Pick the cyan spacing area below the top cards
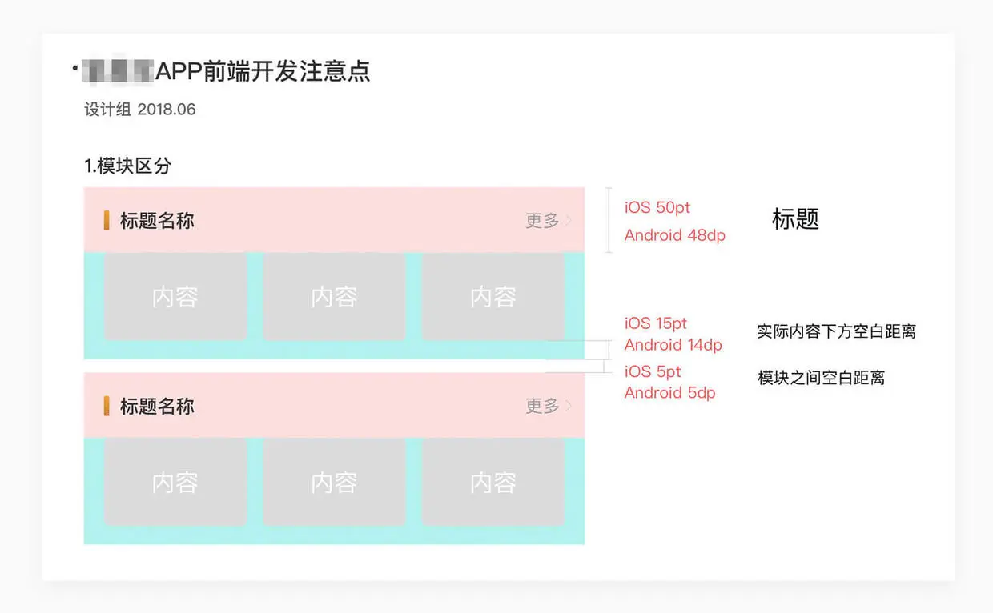The image size is (993, 613). coord(334,350)
